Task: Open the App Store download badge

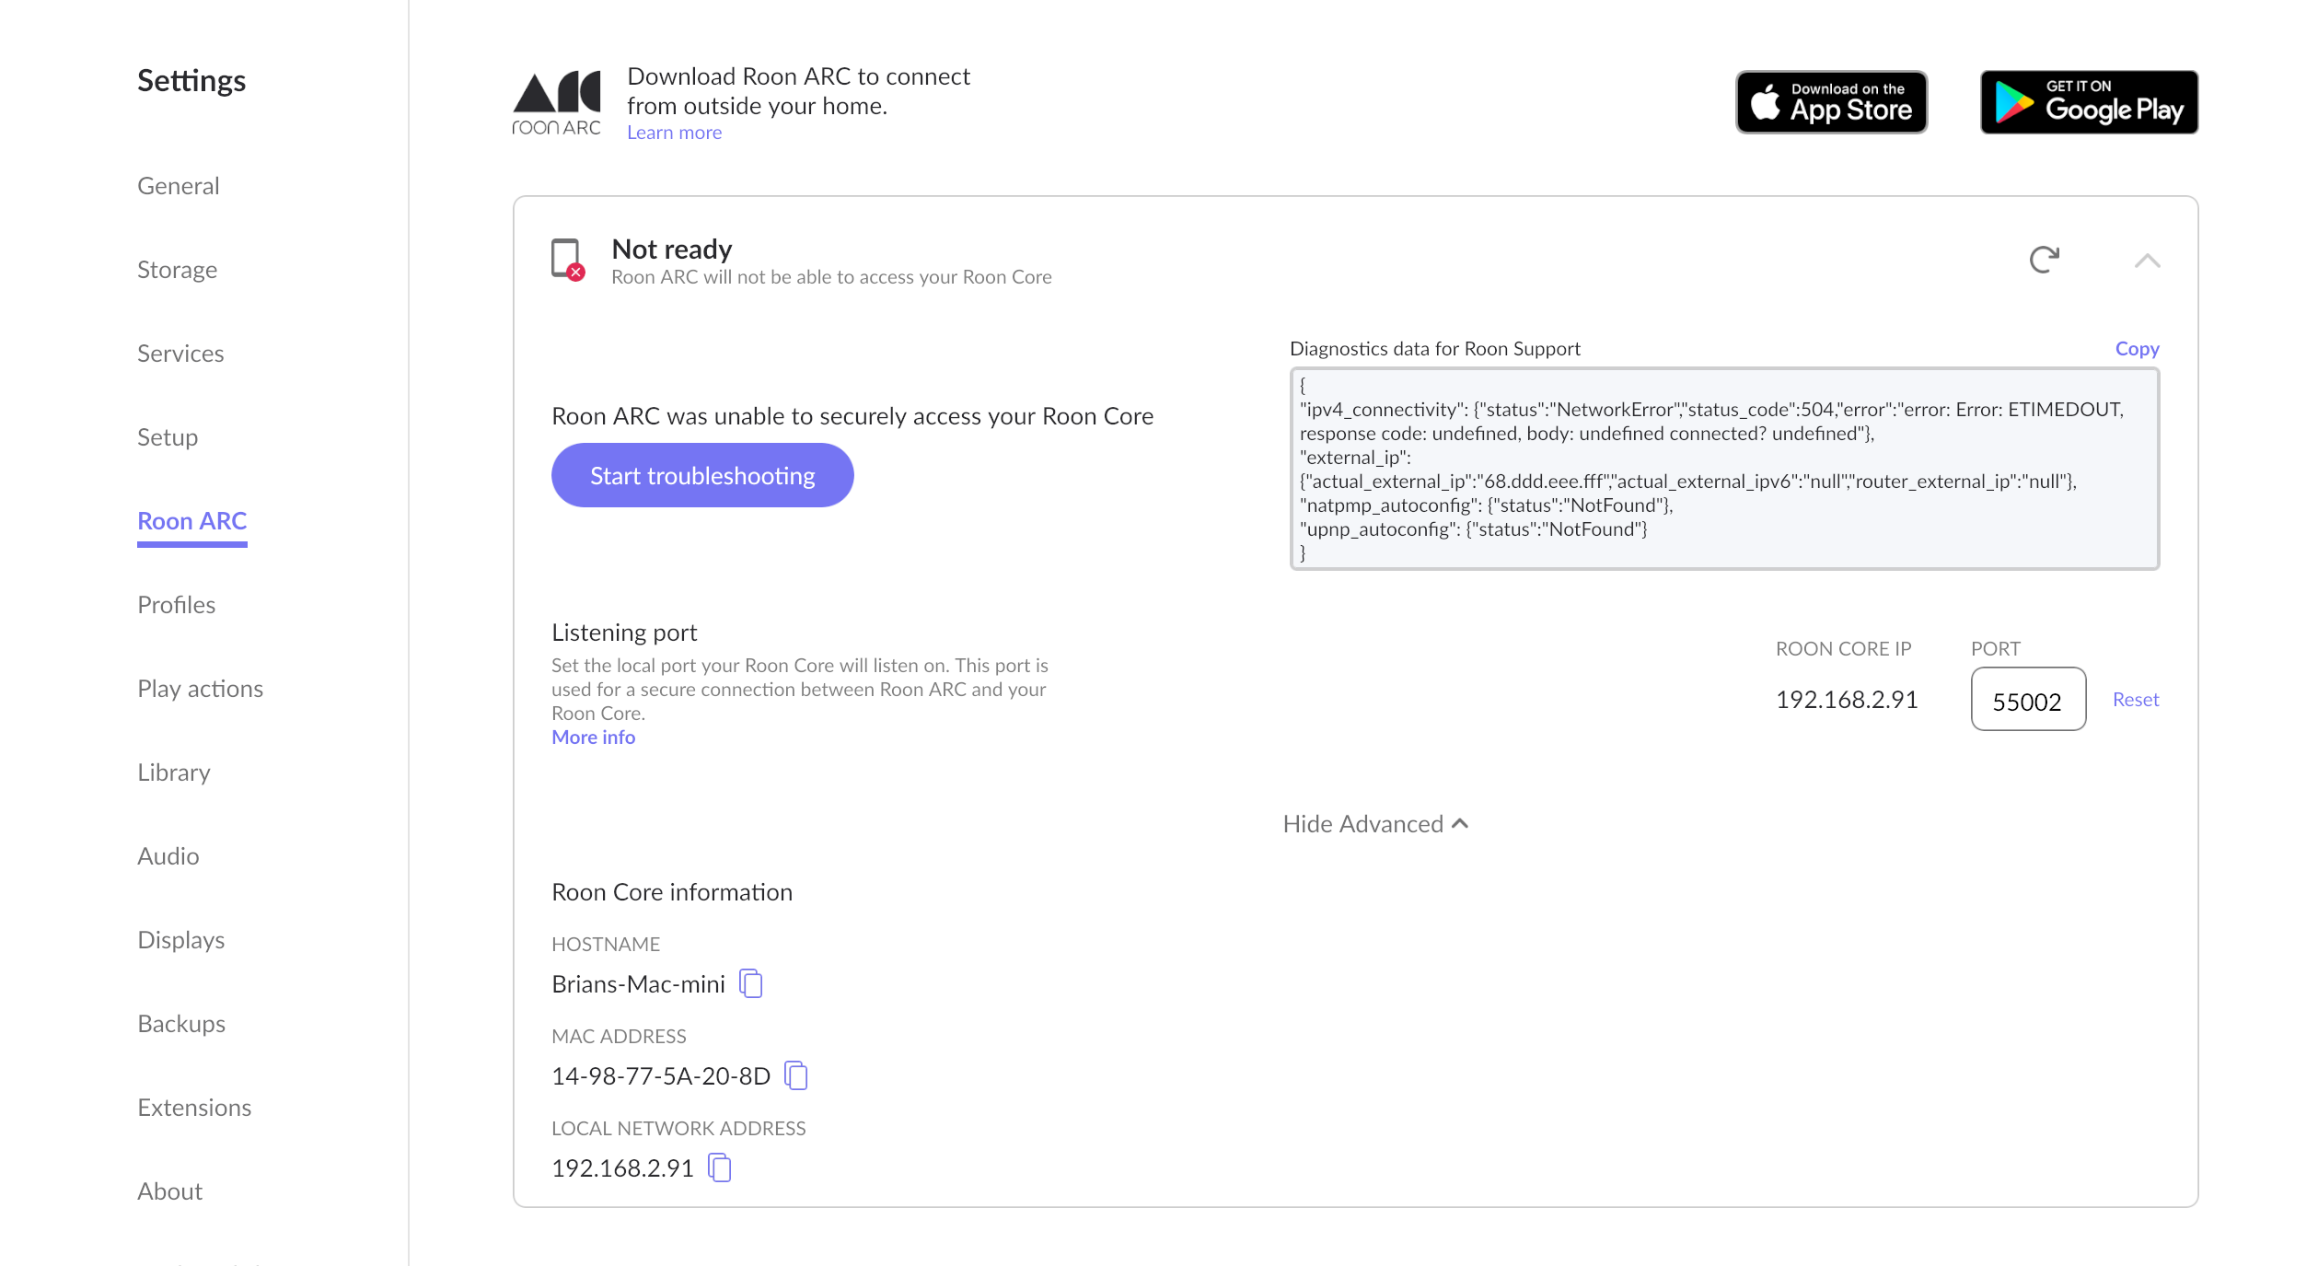Action: [1830, 101]
